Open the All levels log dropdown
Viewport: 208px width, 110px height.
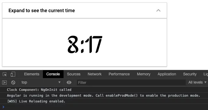coord(197,82)
